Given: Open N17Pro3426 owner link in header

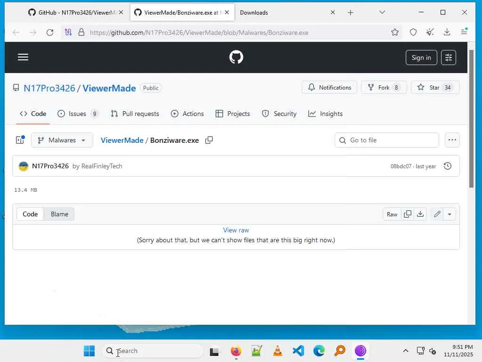Looking at the screenshot, I should tap(49, 88).
